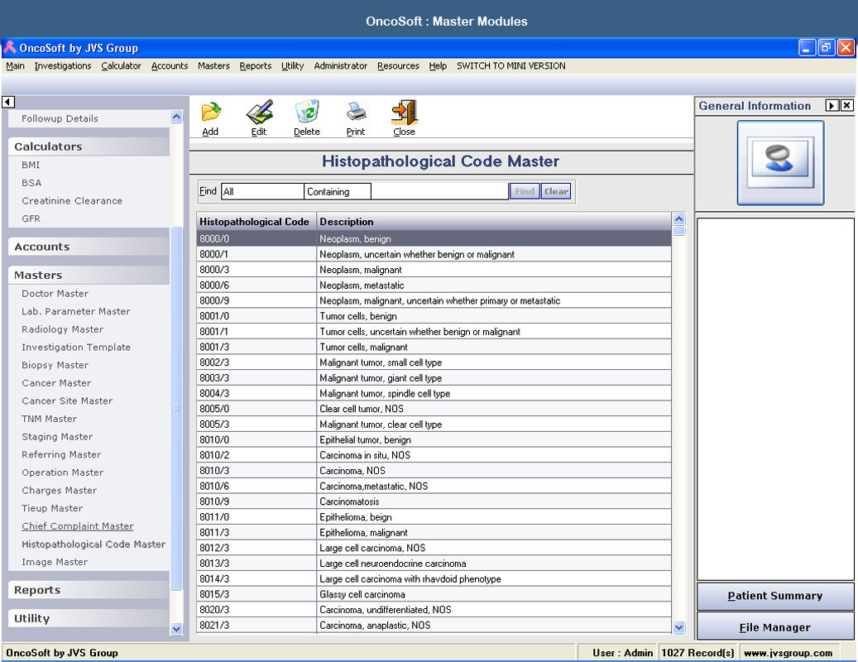Sort by Description column header
This screenshot has height=662, width=858.
coord(494,222)
